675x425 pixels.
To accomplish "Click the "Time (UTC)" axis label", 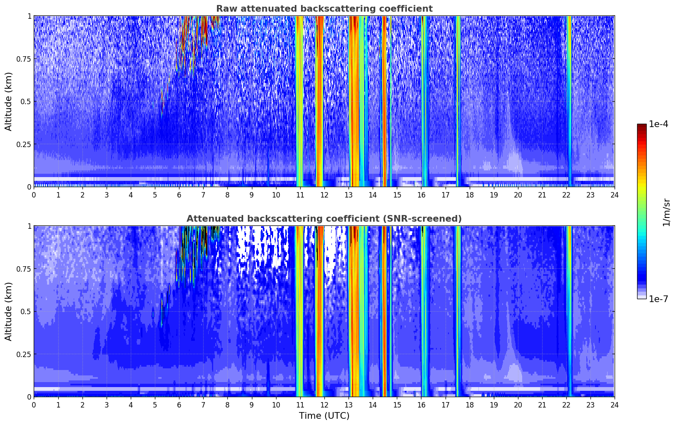I will pos(324,416).
